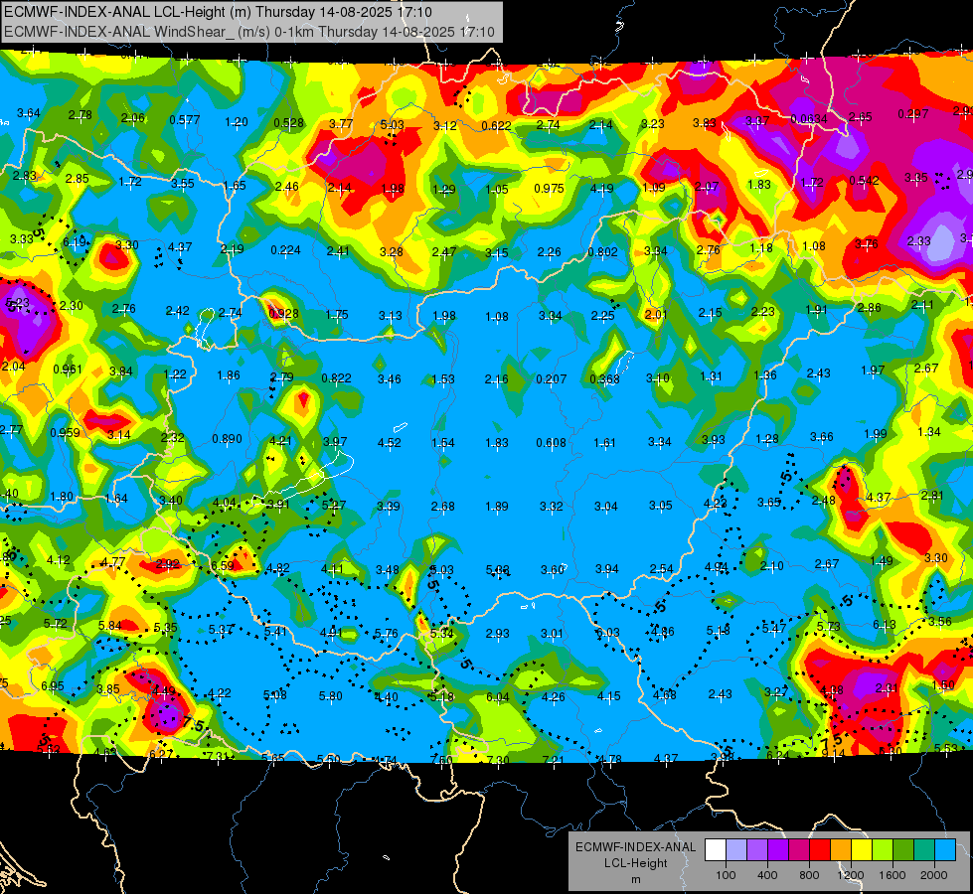Viewport: 973px width, 894px height.
Task: Click 'ECMWF-INDEX-ANAL' text in the legend box
Action: 635,847
